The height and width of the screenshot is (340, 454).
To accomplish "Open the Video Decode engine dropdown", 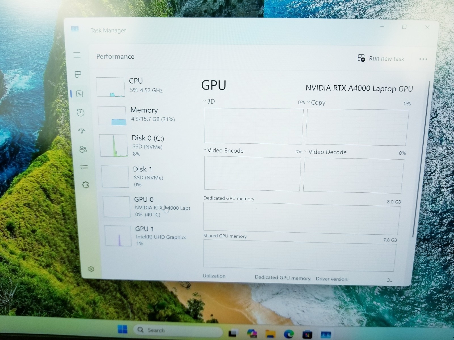I will (x=306, y=151).
